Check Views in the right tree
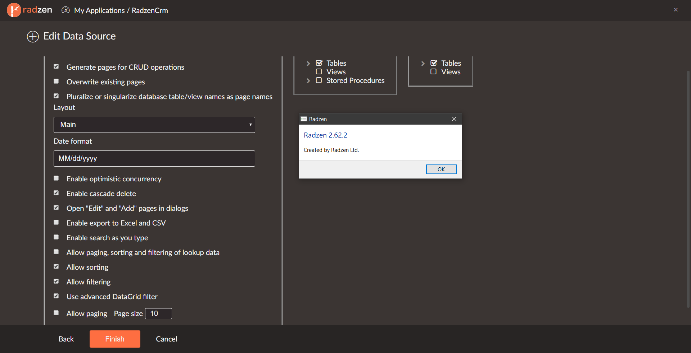The width and height of the screenshot is (691, 353). (x=434, y=71)
